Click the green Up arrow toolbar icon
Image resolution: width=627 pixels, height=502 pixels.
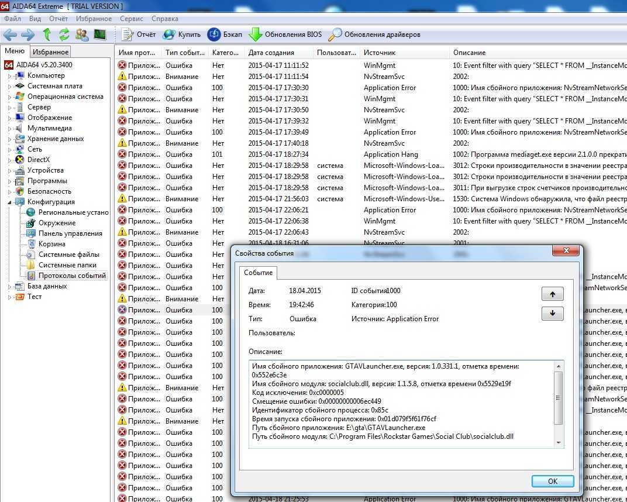tap(47, 35)
